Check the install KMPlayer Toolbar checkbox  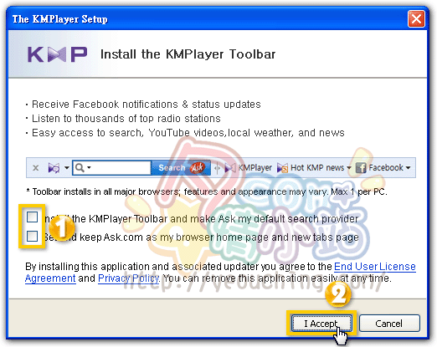[32, 217]
